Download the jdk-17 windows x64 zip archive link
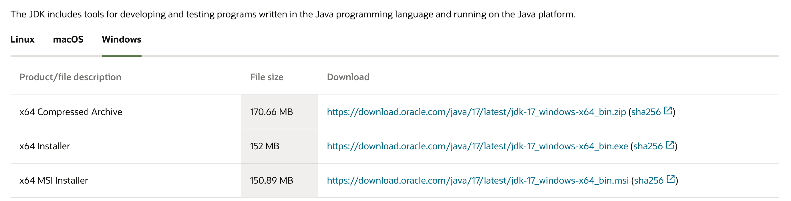The height and width of the screenshot is (201, 791). (x=476, y=112)
